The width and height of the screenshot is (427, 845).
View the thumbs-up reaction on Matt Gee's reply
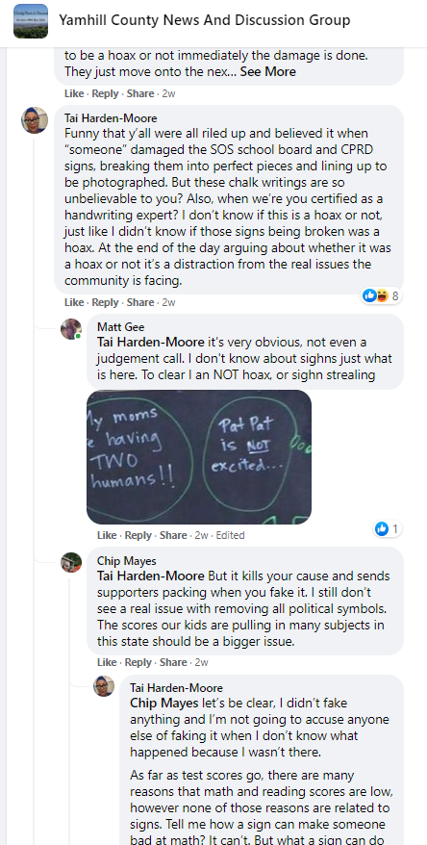click(x=388, y=529)
